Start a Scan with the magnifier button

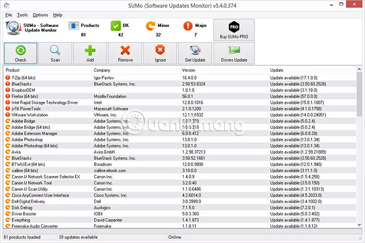click(55, 53)
